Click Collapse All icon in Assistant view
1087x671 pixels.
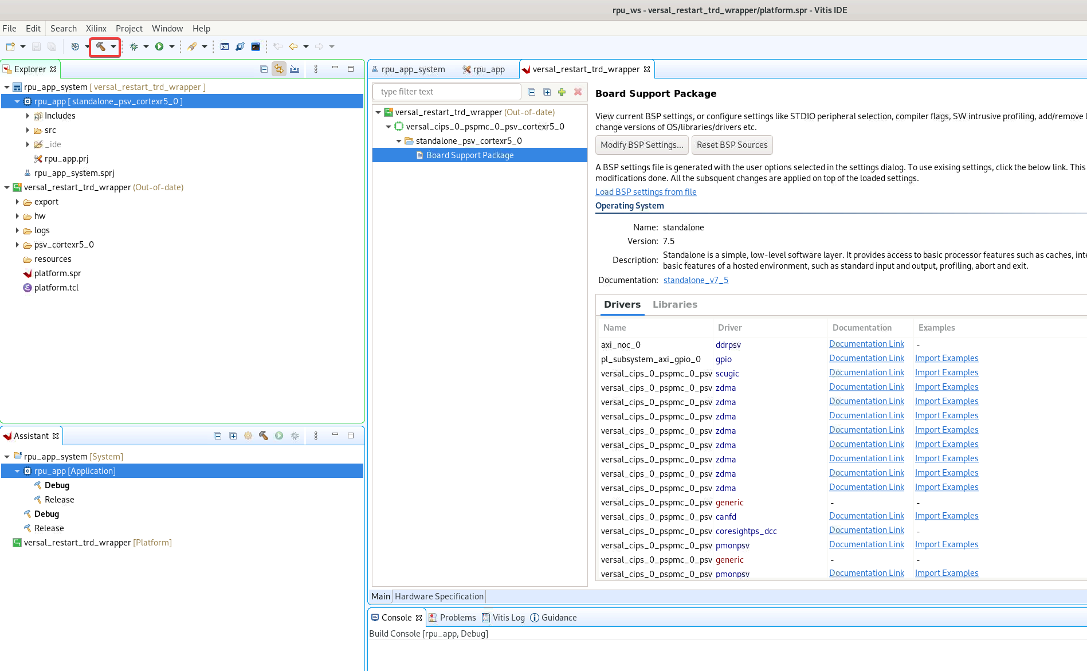click(217, 435)
